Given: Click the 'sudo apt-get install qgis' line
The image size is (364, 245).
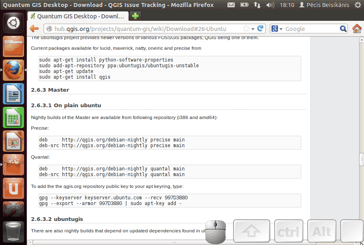Looking at the screenshot, I should [x=75, y=77].
